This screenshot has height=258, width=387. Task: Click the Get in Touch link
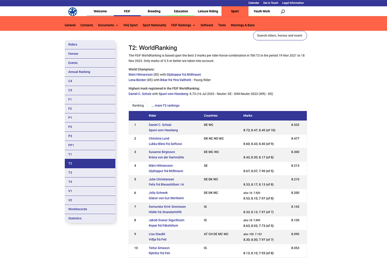tap(271, 3)
